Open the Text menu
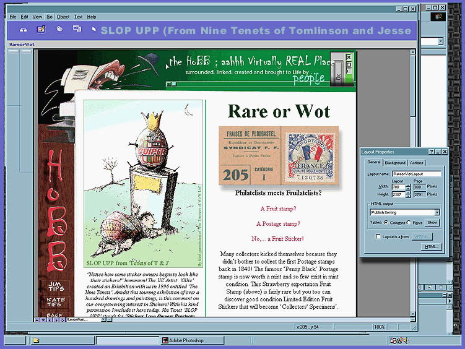The image size is (465, 349). click(78, 17)
